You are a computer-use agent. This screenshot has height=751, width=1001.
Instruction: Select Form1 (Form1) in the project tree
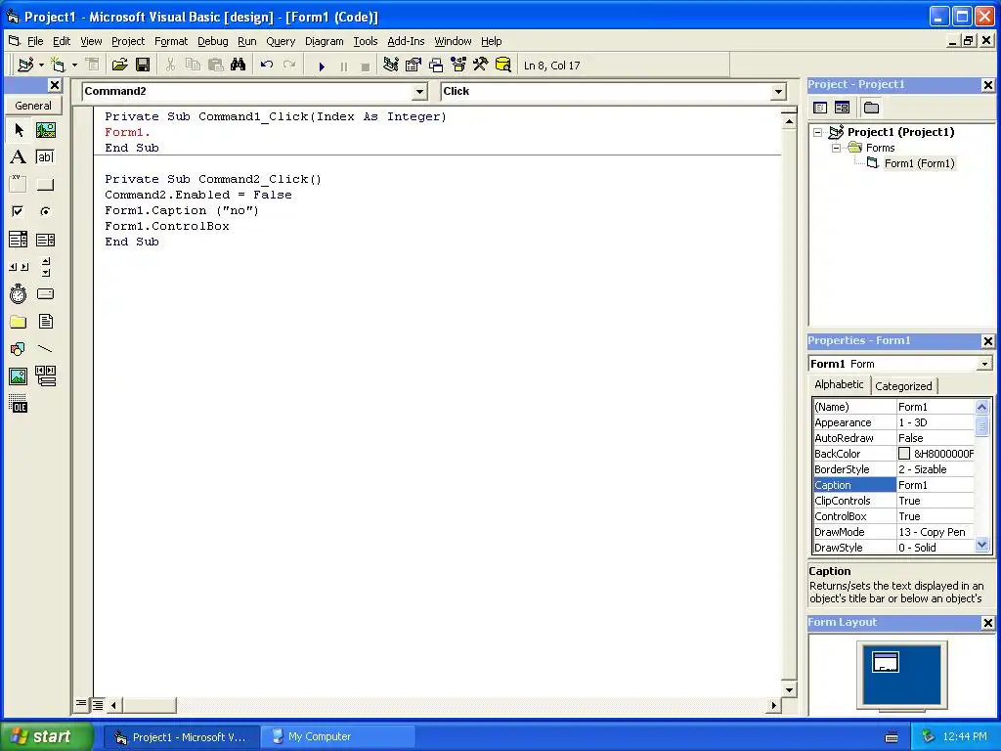point(919,163)
